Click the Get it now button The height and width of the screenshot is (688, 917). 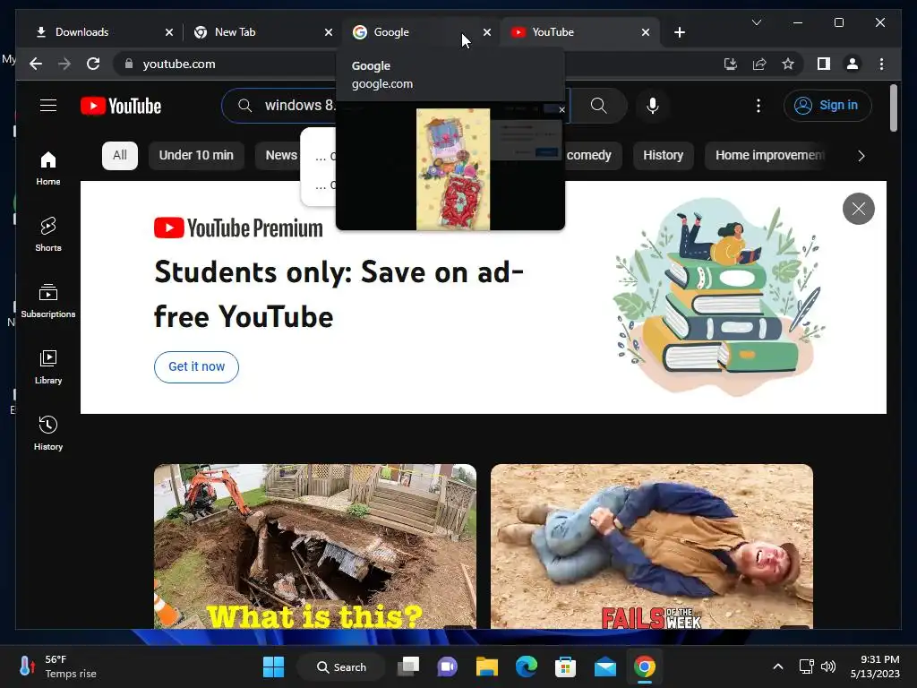[x=196, y=366]
